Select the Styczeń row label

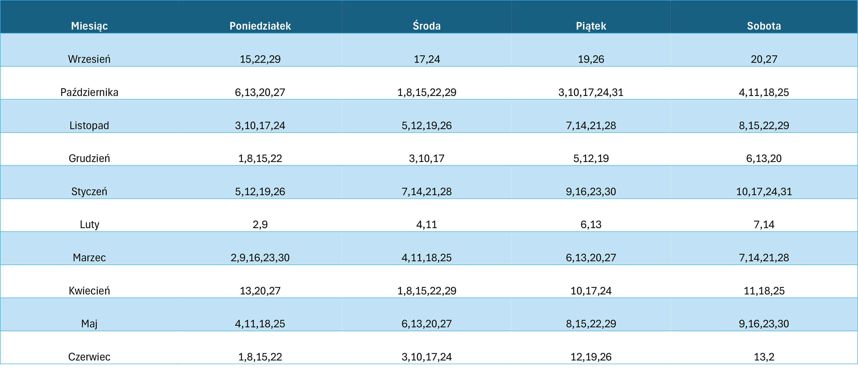tap(89, 191)
